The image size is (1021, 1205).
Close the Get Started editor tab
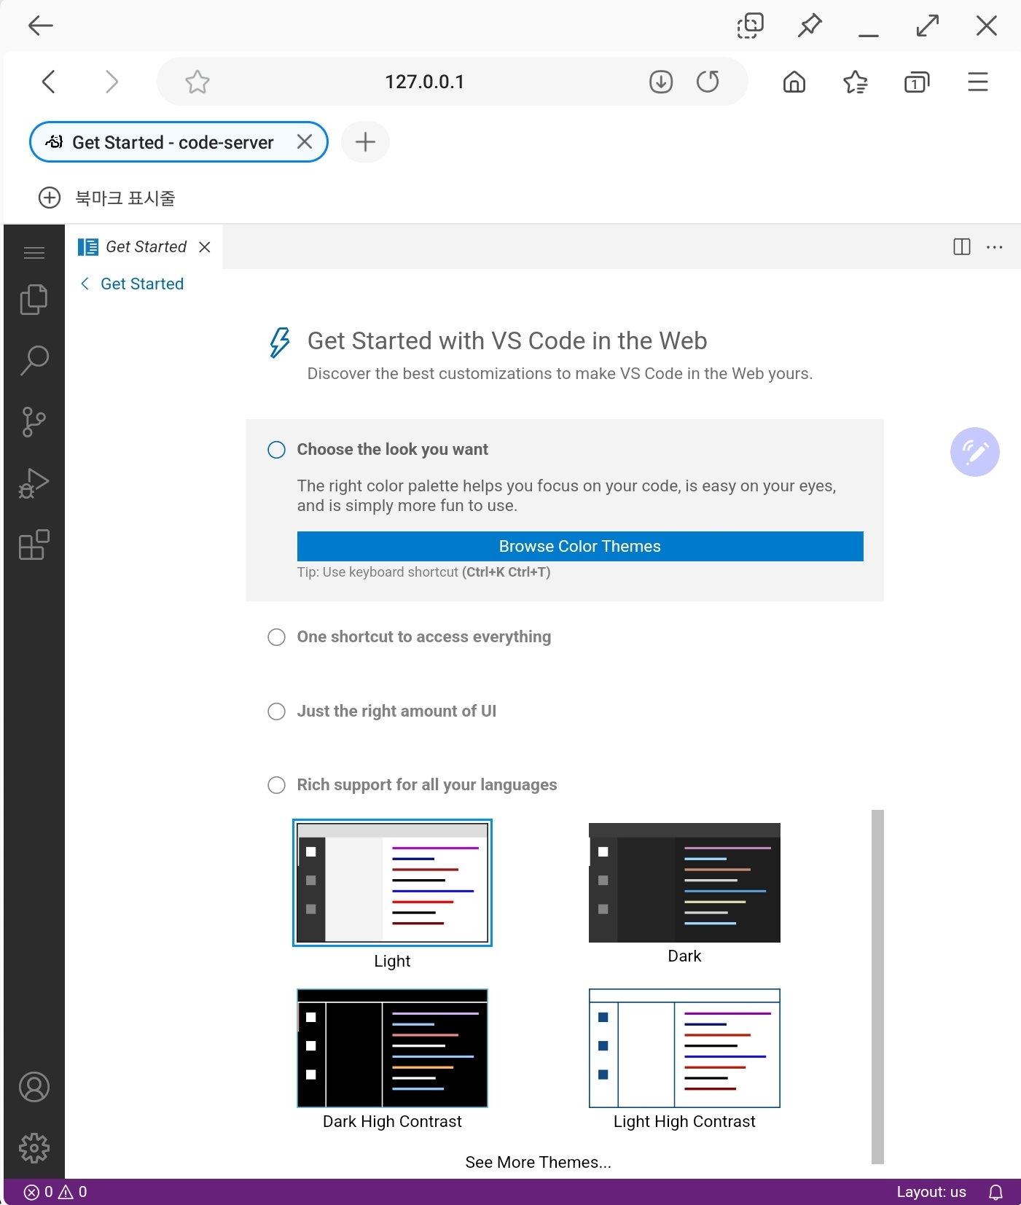point(205,247)
